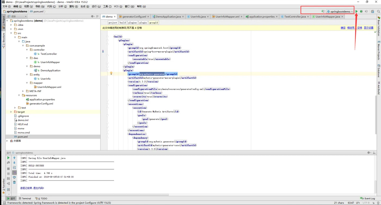The width and height of the screenshot is (381, 205).
Task: Toggle scroll to end in Run console
Action: pos(14,172)
